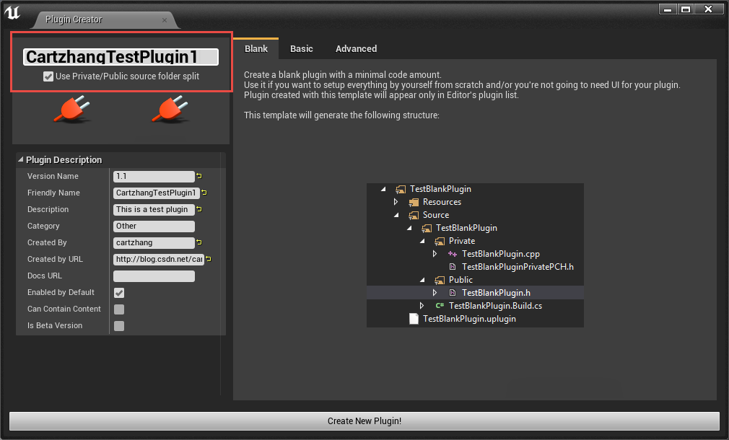Click the C++ icon beside TestBlankPlugin.cpp
This screenshot has width=729, height=440.
[x=453, y=254]
